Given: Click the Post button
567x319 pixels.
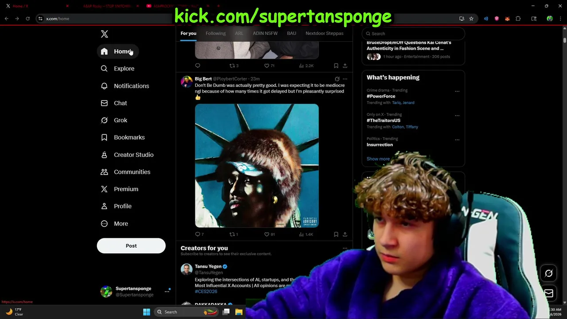Looking at the screenshot, I should [x=131, y=246].
